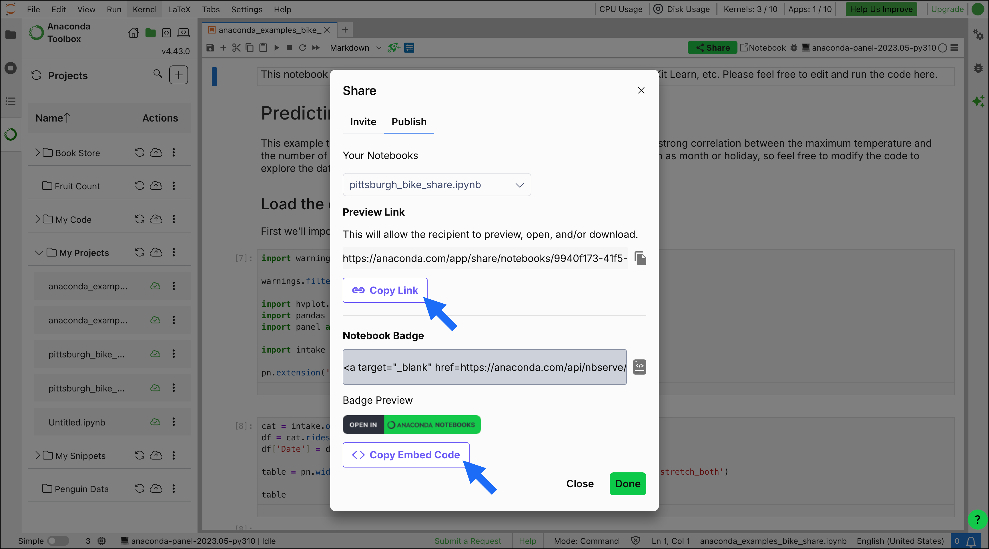Viewport: 989px width, 549px height.
Task: Open Anaconda Toolbox home icon
Action: (133, 33)
